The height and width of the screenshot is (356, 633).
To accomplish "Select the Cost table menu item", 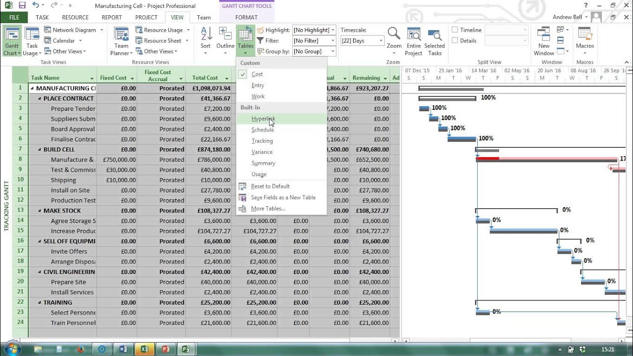I will [x=281, y=74].
